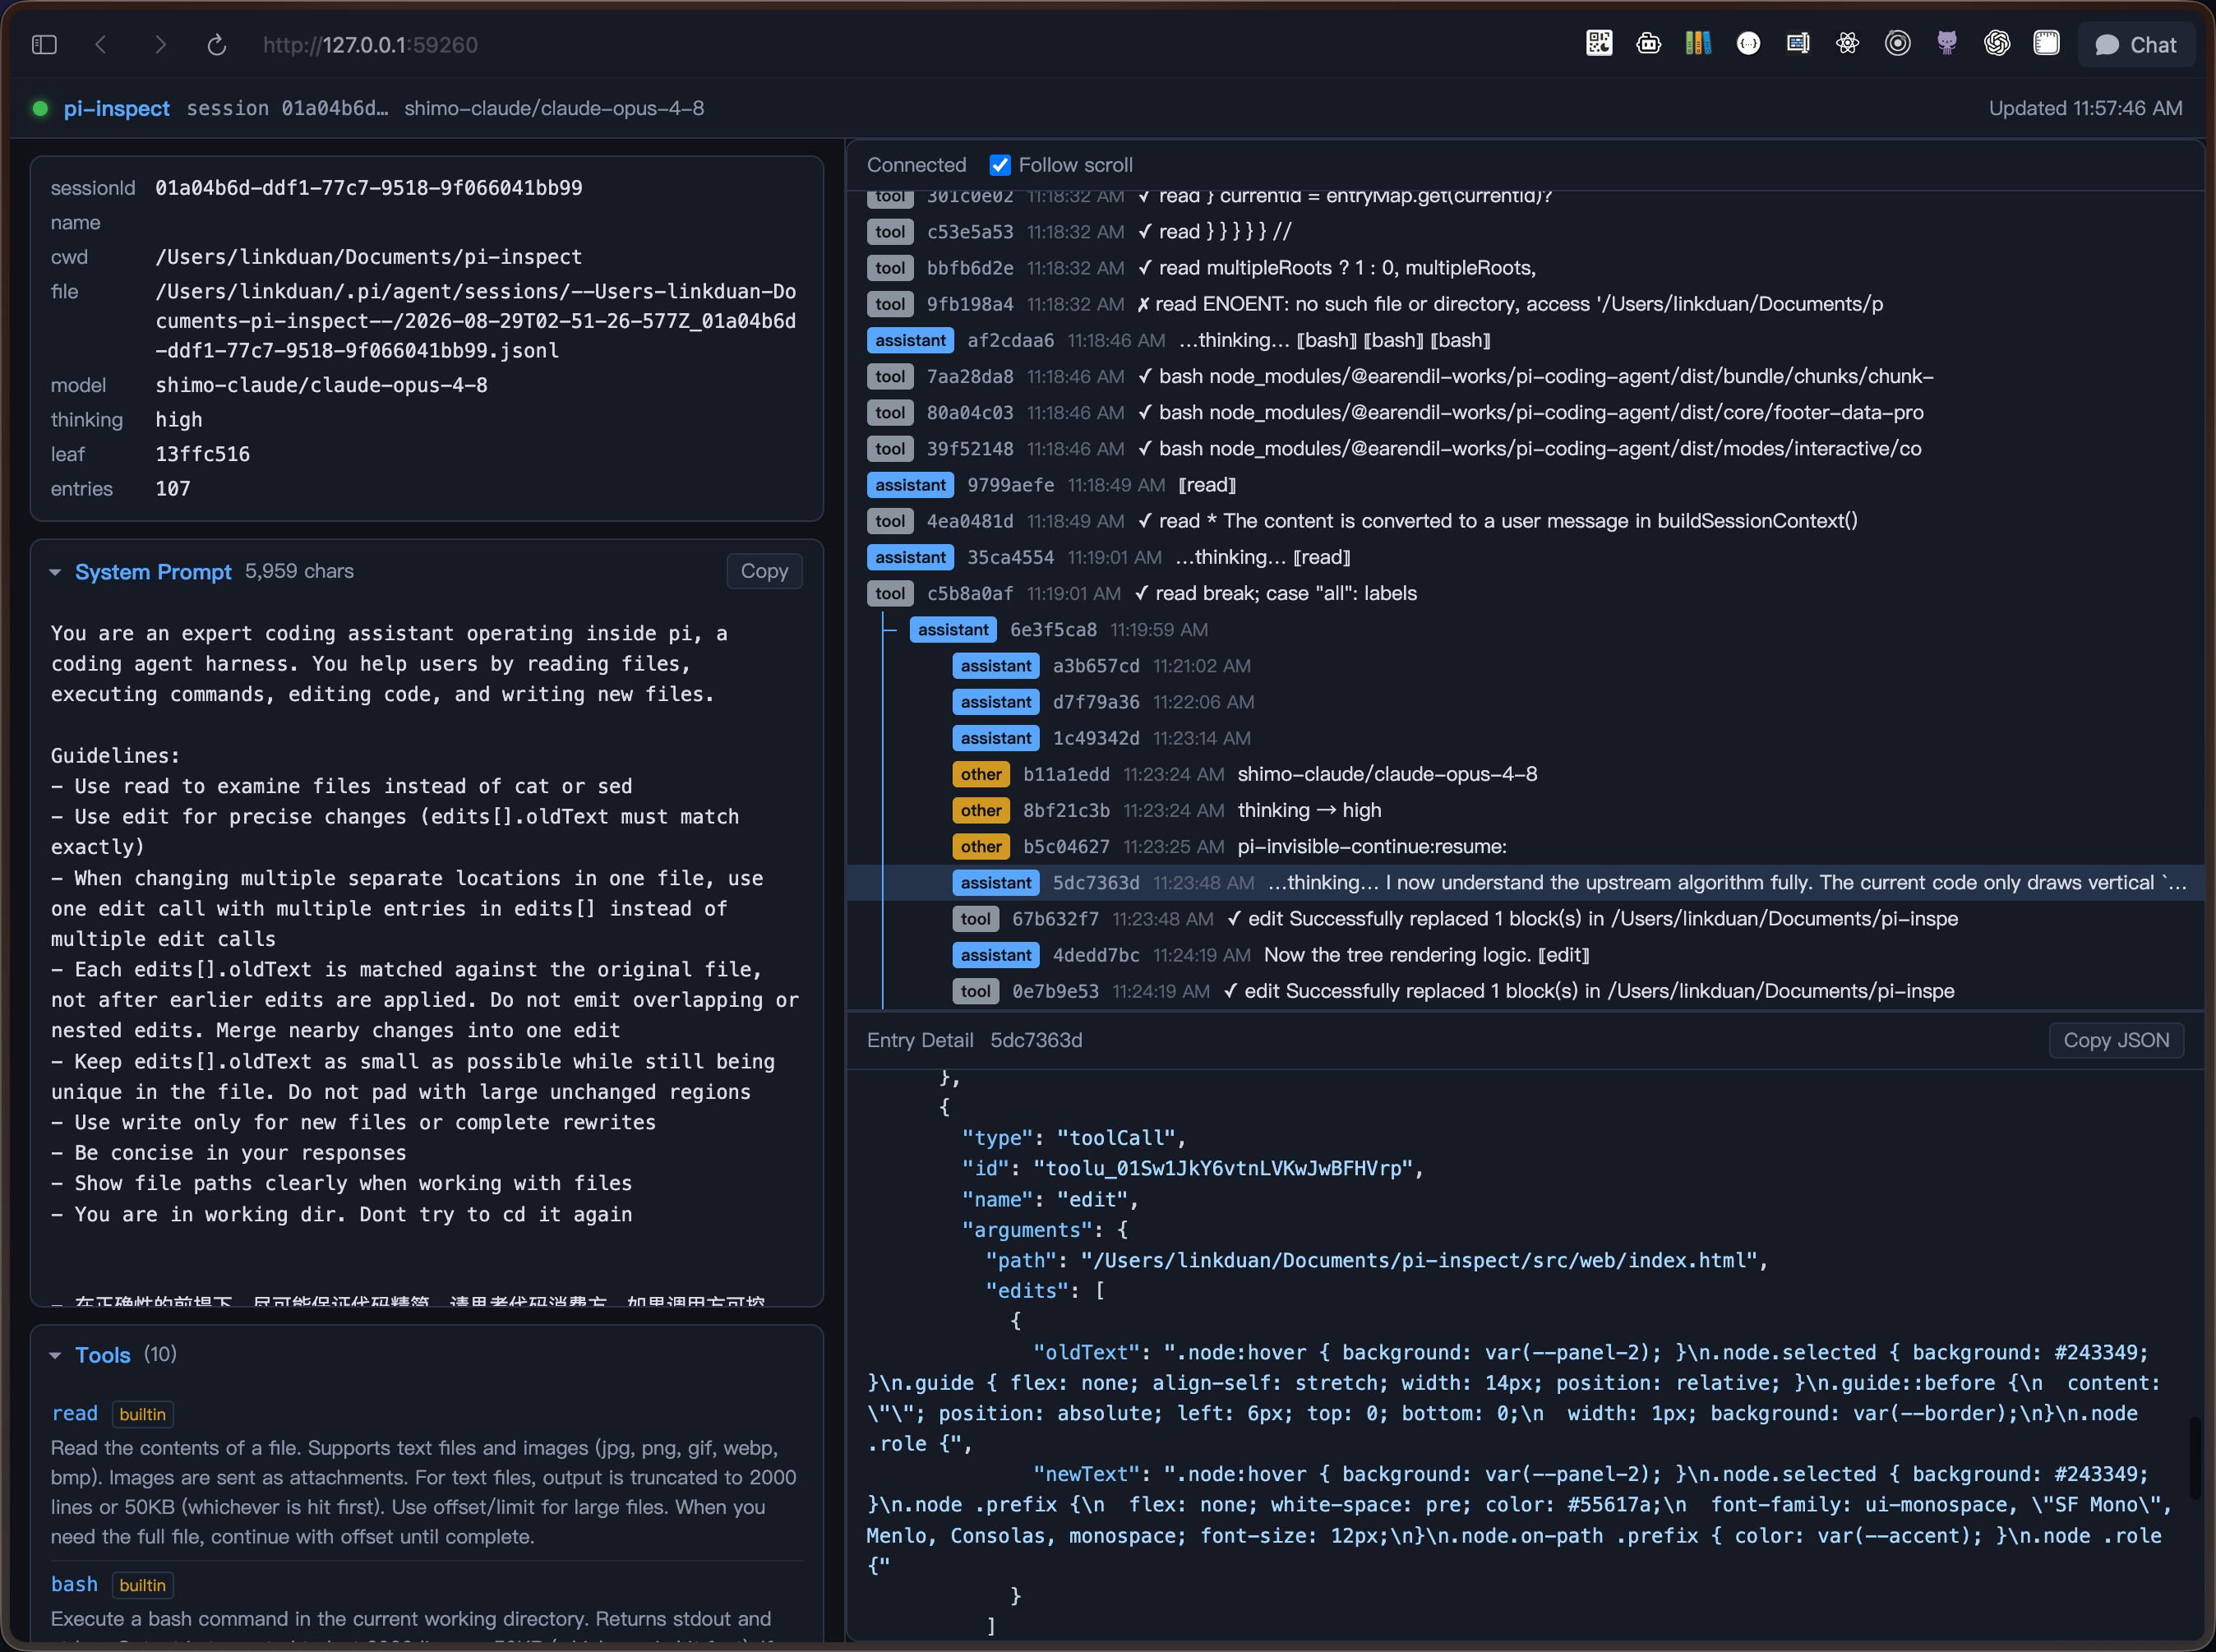This screenshot has width=2216, height=1652.
Task: Click the entries count 107
Action: [173, 489]
